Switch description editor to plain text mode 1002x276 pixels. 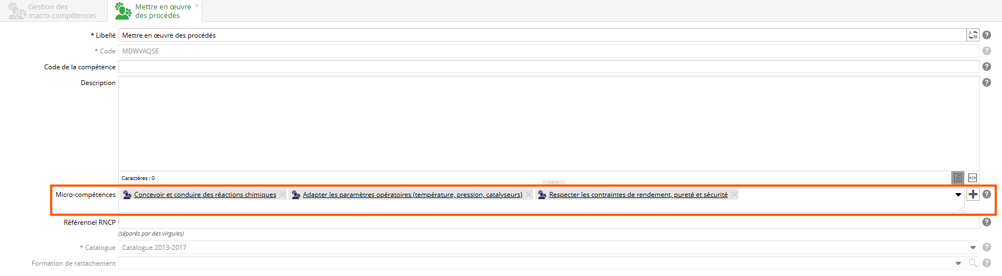click(x=957, y=178)
